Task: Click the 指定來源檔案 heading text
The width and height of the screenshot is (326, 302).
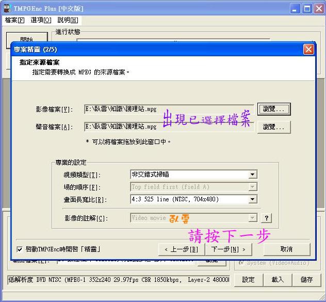Action: [x=40, y=62]
